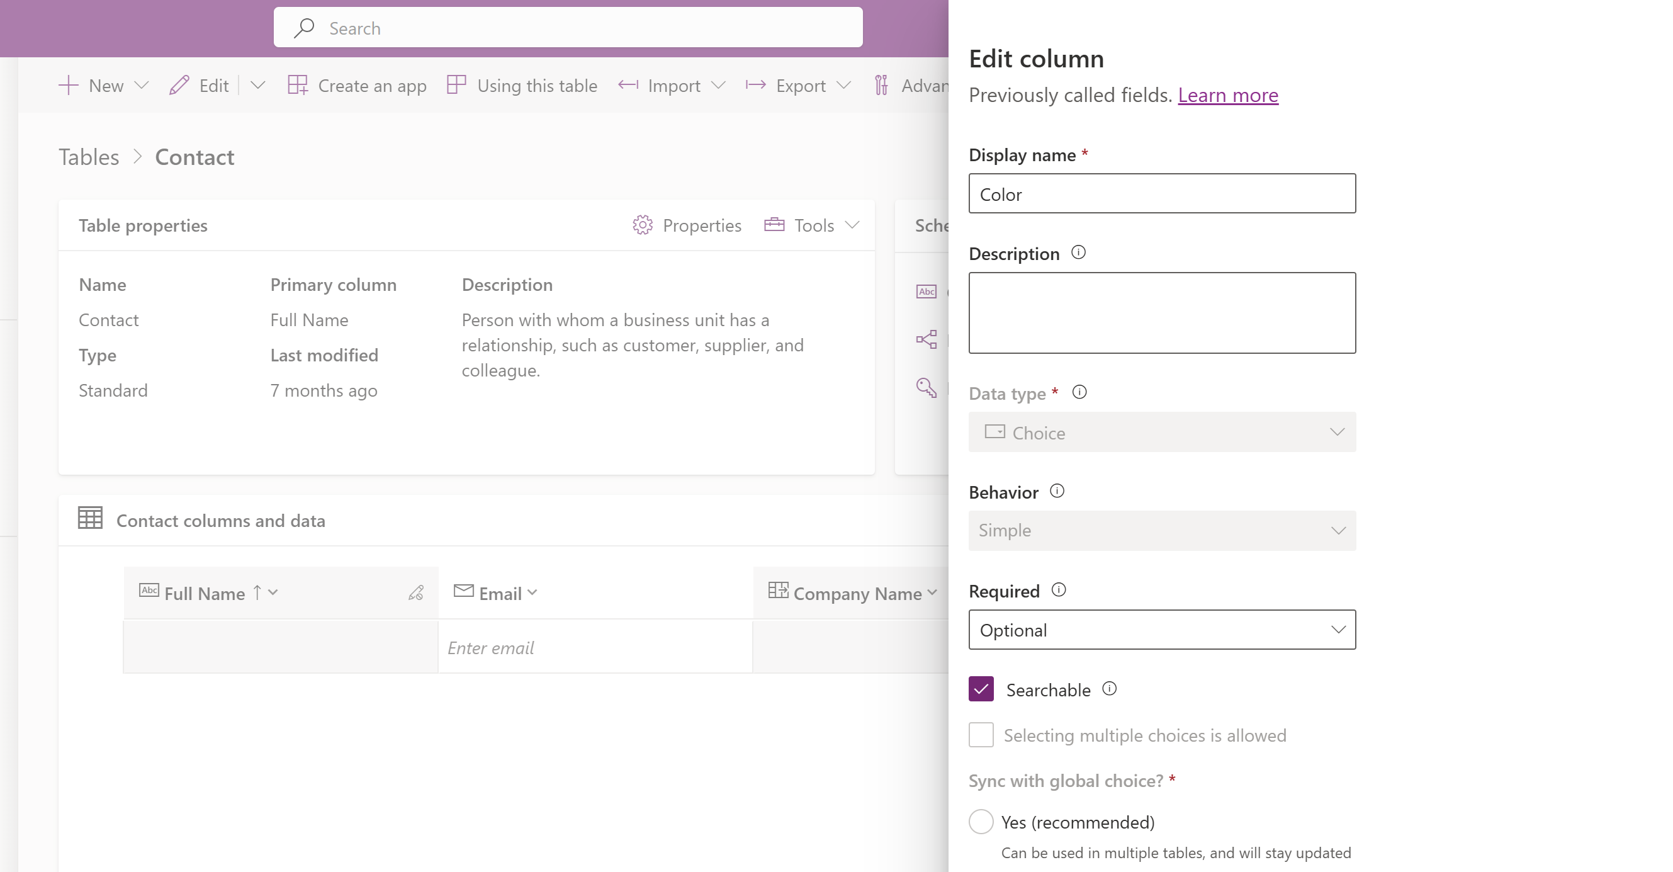The width and height of the screenshot is (1673, 872).
Task: Select Yes recommended for Sync with global choice
Action: pyautogui.click(x=981, y=821)
